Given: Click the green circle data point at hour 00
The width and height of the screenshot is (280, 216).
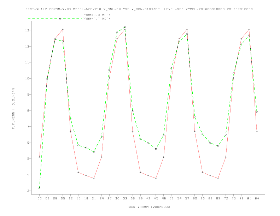Looking at the screenshot, I should pyautogui.click(x=40, y=188).
